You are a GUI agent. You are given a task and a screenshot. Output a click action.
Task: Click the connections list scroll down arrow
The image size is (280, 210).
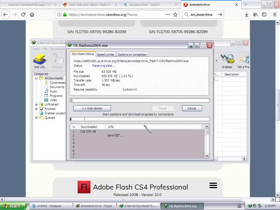[207, 156]
